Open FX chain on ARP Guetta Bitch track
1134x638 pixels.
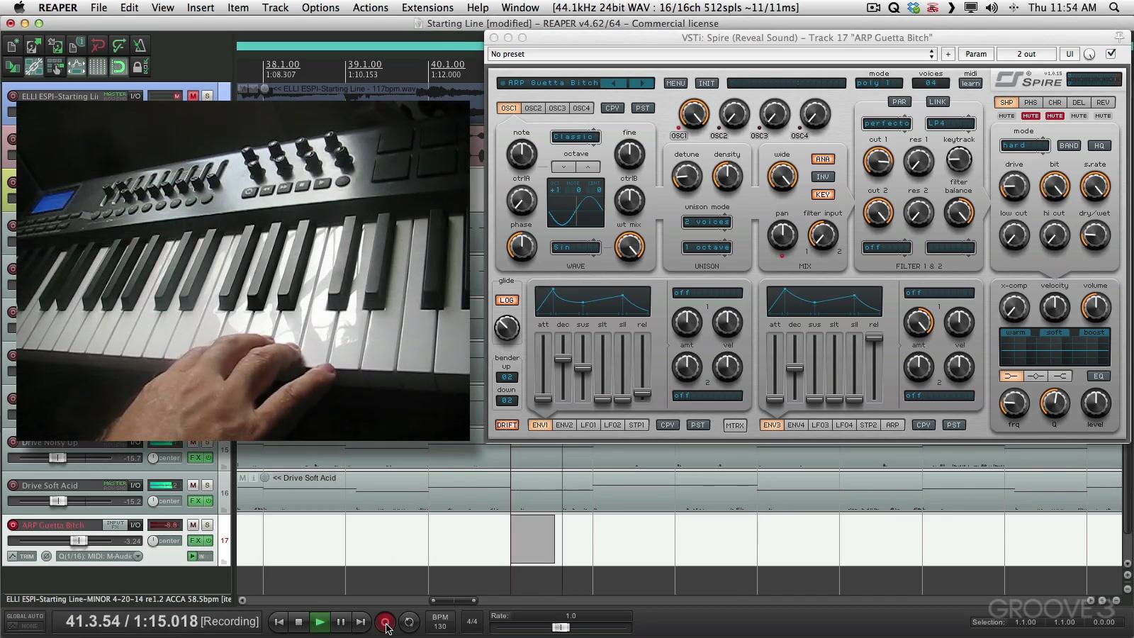pos(195,541)
